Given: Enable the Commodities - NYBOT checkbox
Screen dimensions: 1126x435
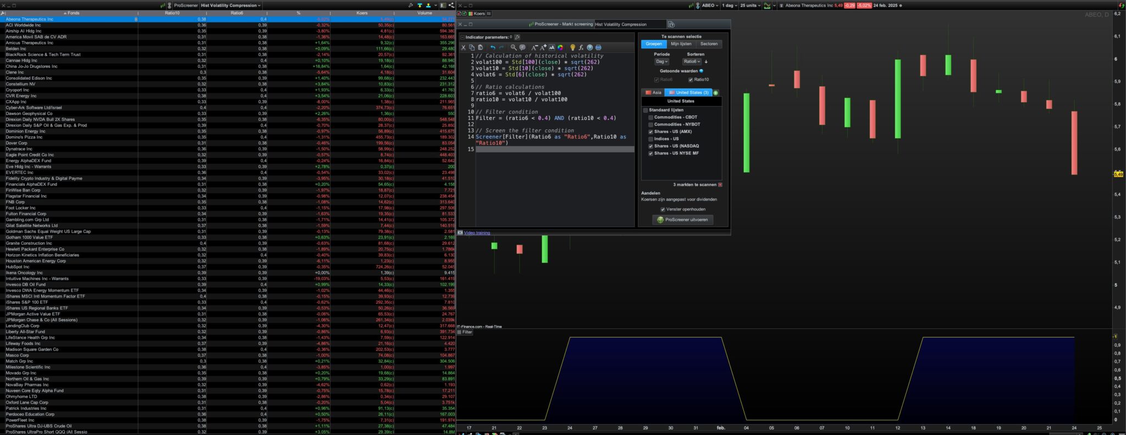Looking at the screenshot, I should [x=651, y=124].
